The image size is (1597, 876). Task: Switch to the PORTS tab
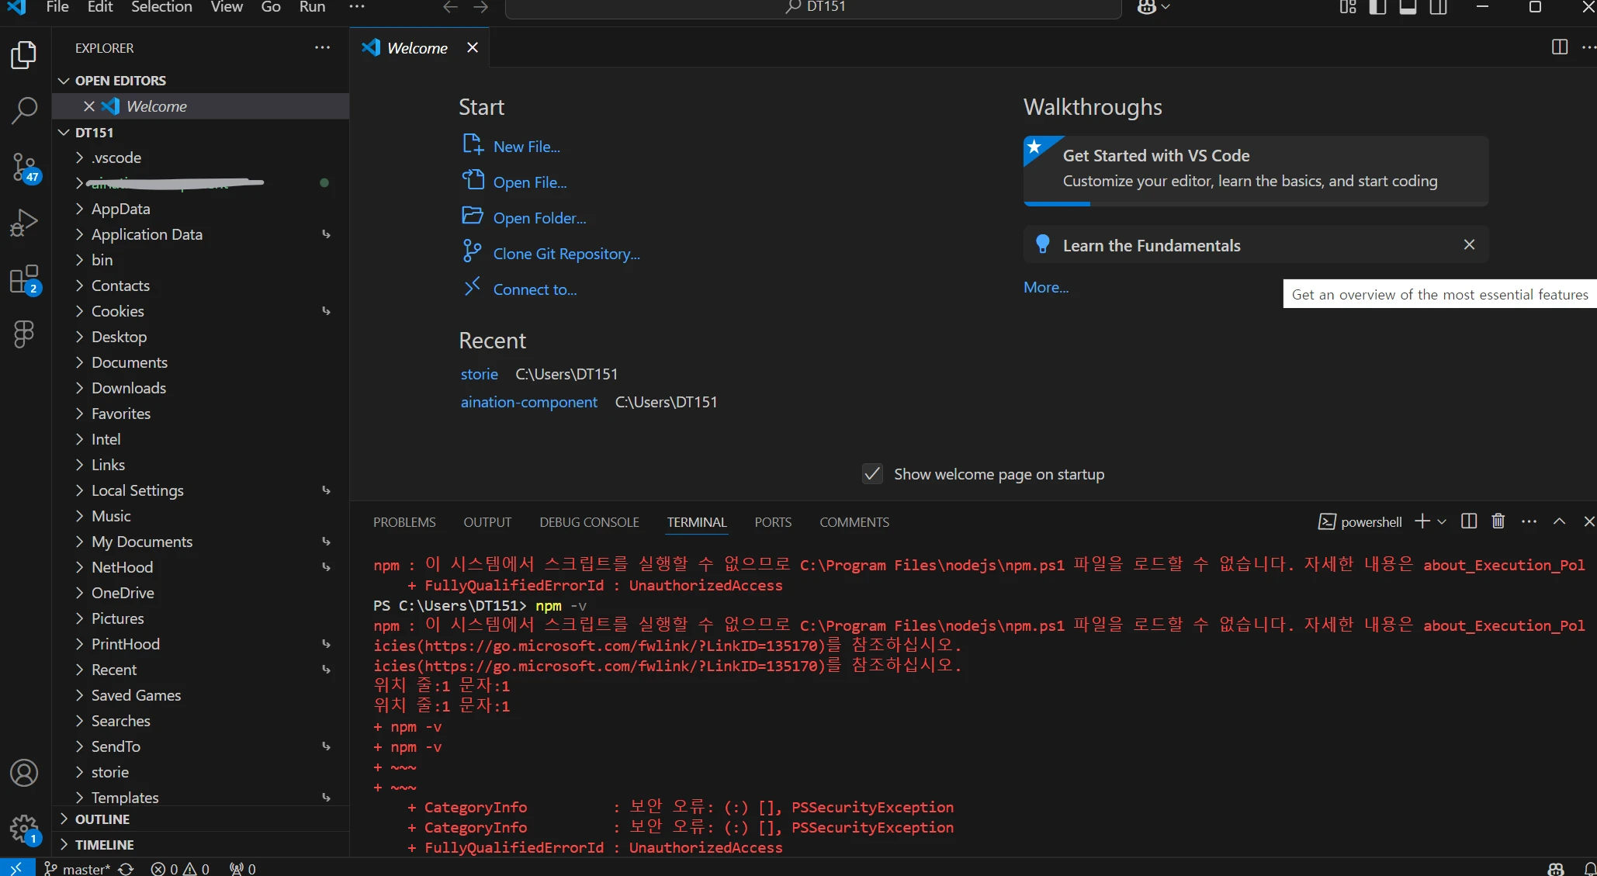tap(773, 522)
